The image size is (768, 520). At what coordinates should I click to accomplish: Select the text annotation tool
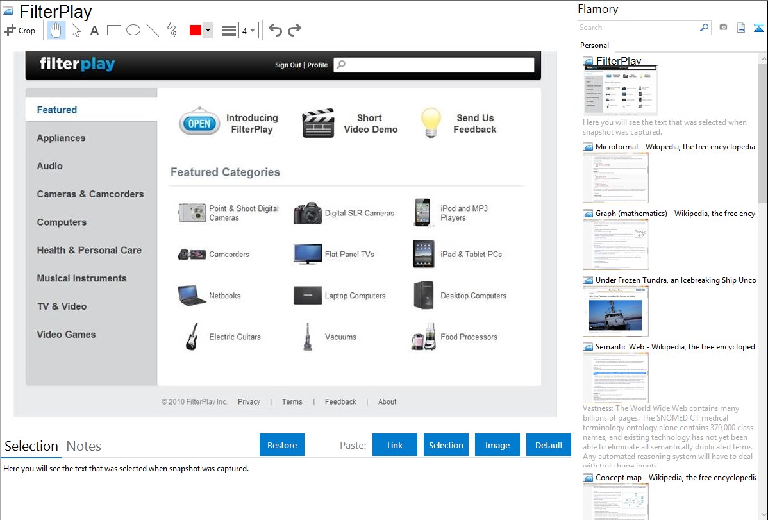[x=94, y=30]
